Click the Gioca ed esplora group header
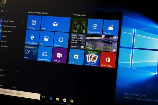This screenshot has width=158, height=105. [80, 15]
